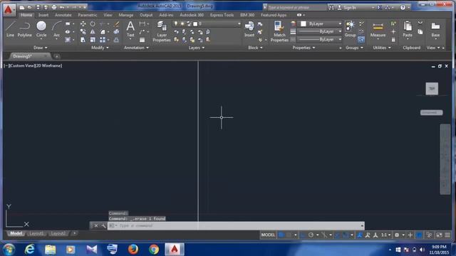Open the AutoCAD application menu logo

coord(9,9)
